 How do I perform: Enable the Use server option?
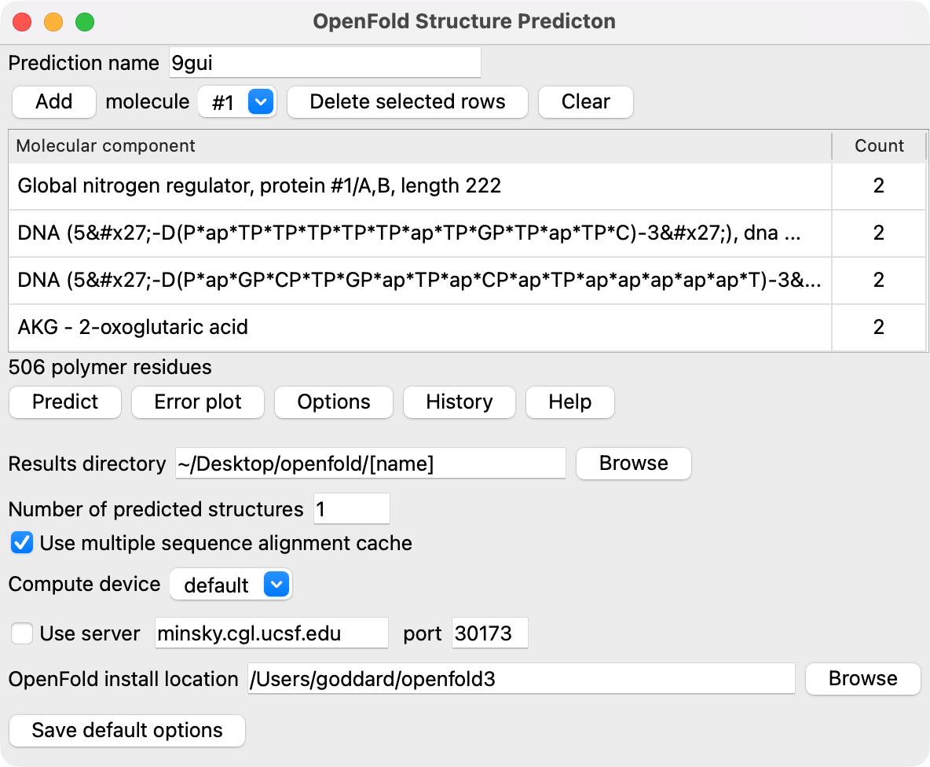(21, 633)
